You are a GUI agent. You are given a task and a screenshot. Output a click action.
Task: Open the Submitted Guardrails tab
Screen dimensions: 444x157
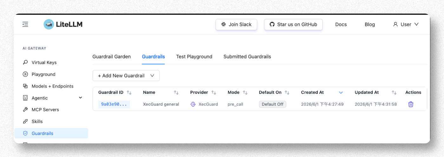[247, 57]
